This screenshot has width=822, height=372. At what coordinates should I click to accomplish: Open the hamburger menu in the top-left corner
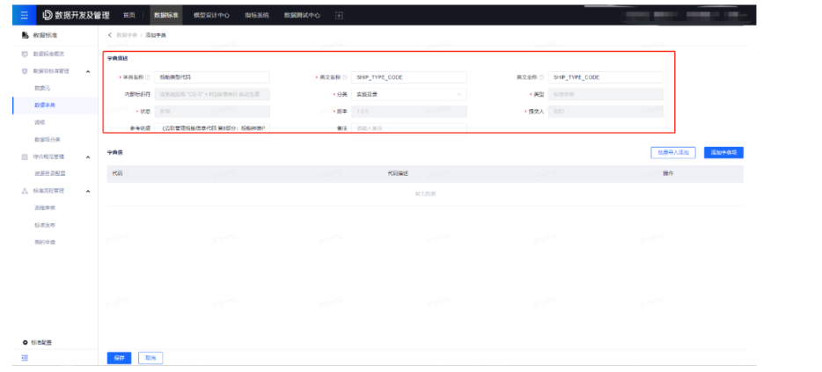click(24, 15)
